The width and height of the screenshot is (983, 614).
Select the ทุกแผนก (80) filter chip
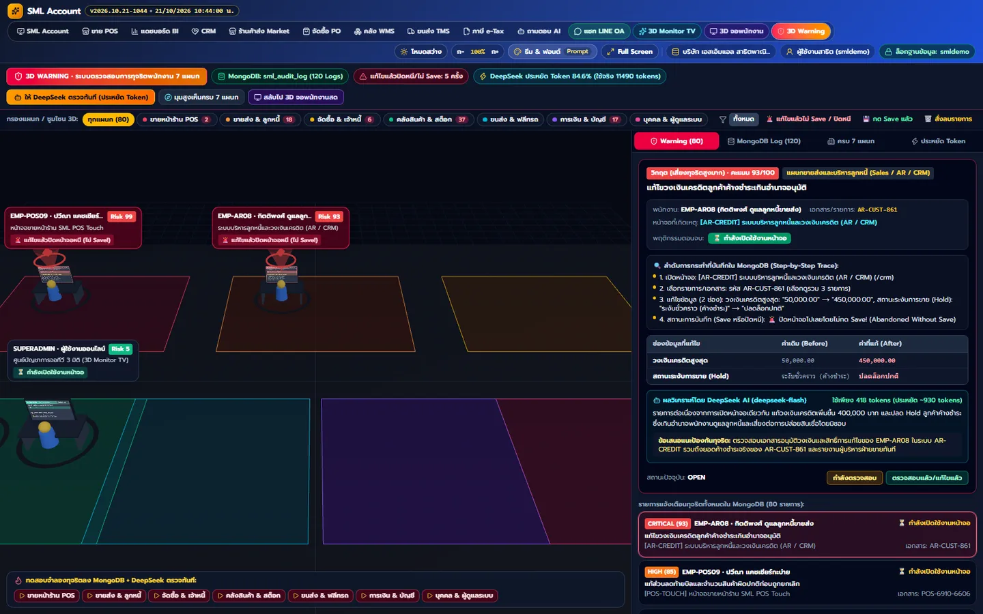point(108,119)
